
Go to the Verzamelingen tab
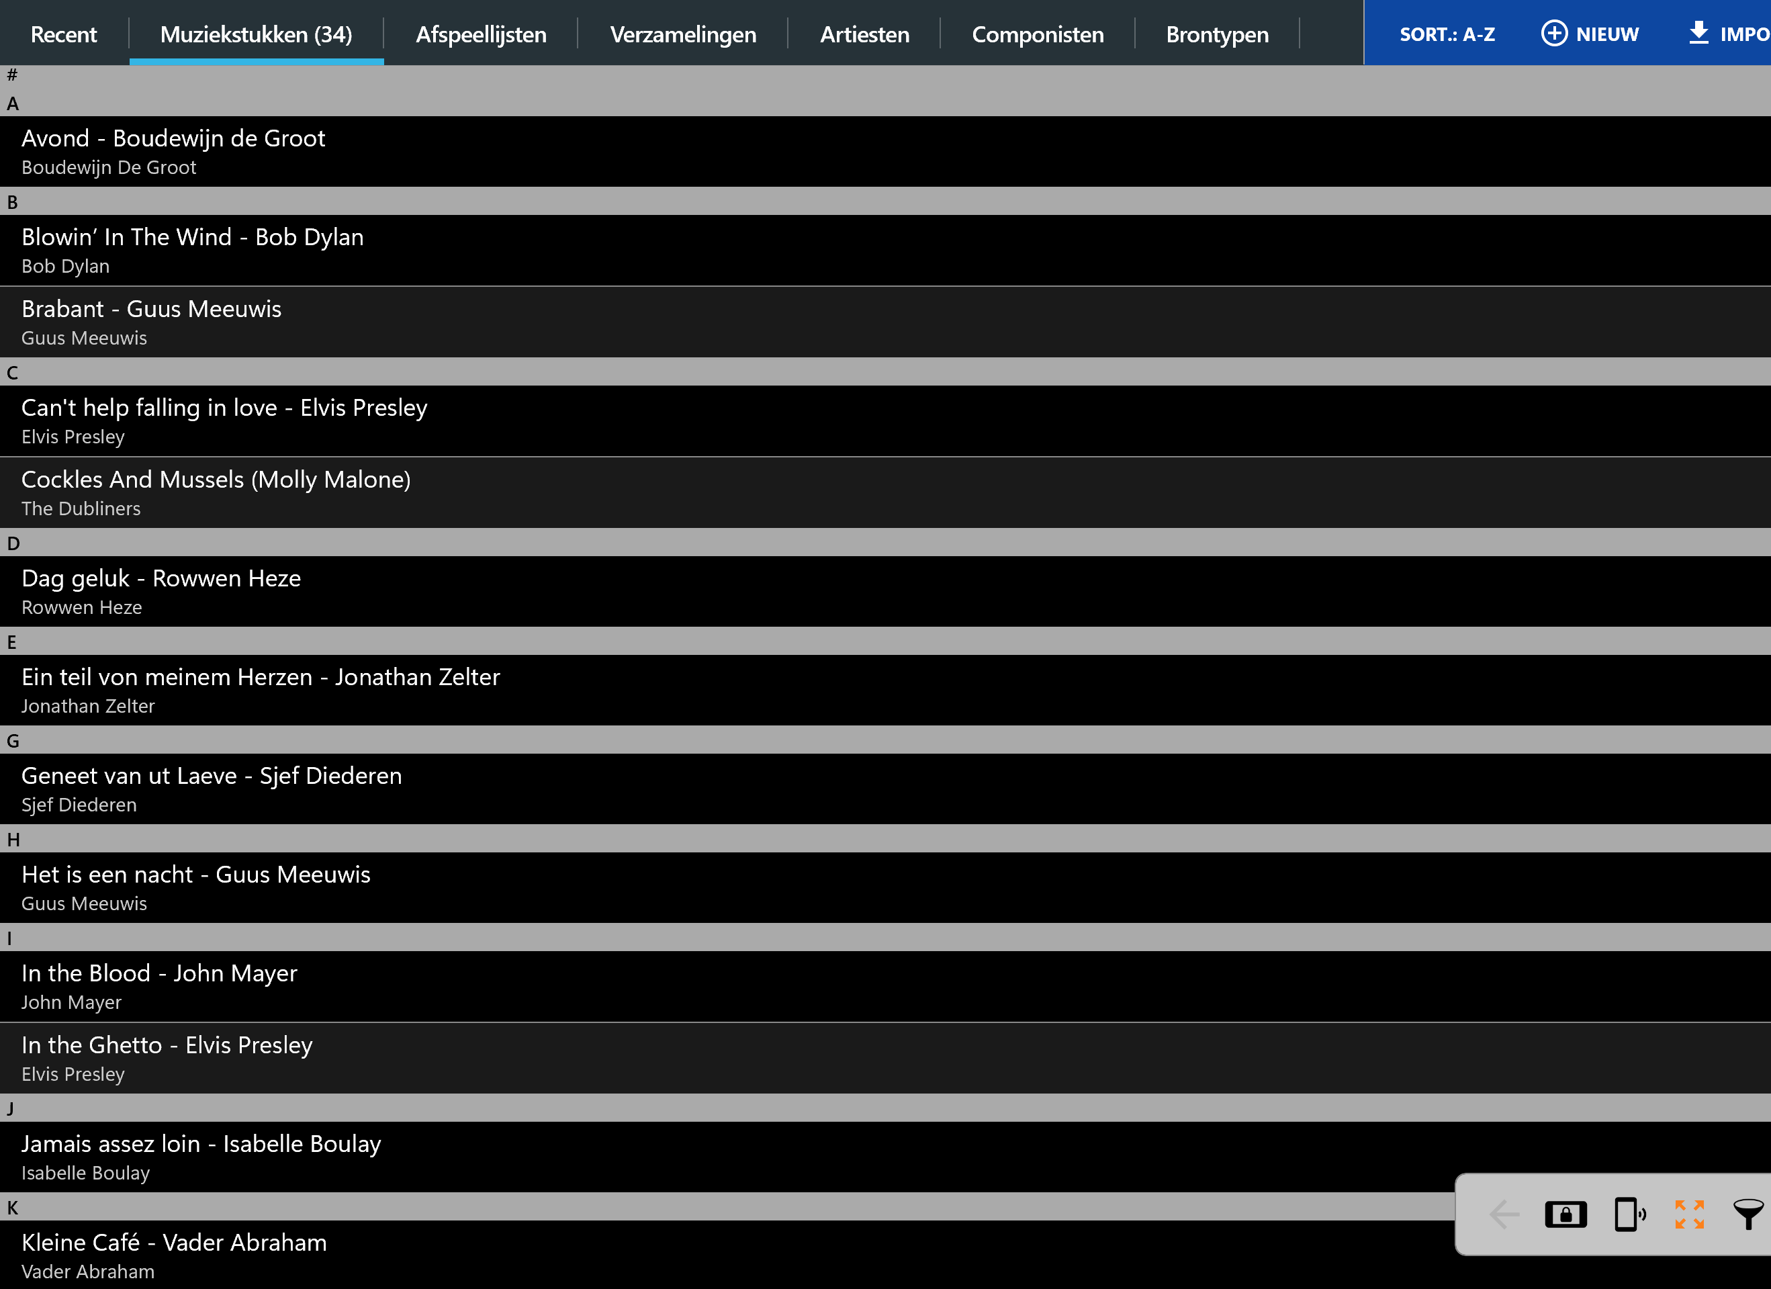click(x=683, y=34)
